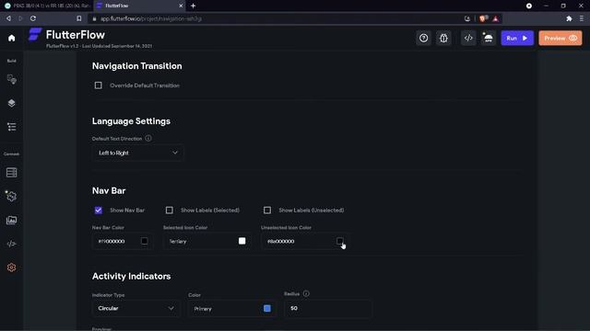
Task: Click the Run button
Action: [x=517, y=38]
